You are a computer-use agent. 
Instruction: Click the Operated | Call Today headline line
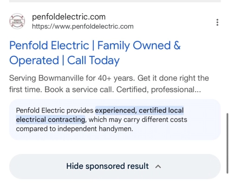tap(65, 60)
